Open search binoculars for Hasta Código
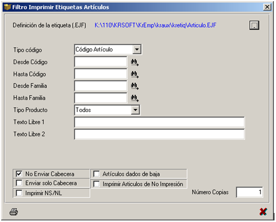The width and height of the screenshot is (276, 222). (135, 74)
